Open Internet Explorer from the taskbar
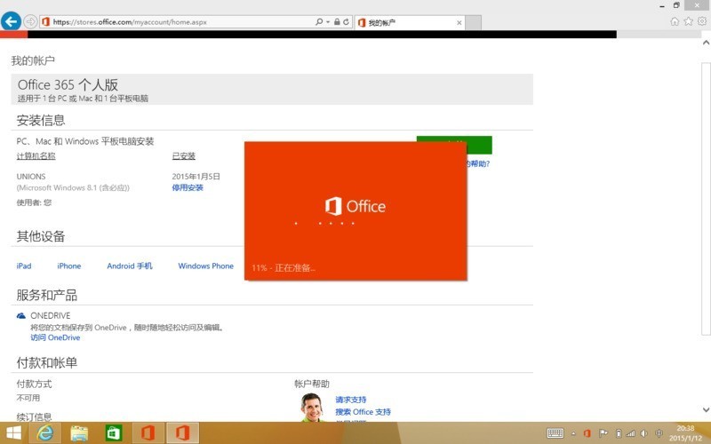 (45, 433)
